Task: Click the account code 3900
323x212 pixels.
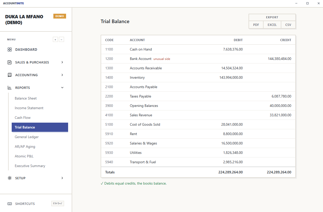Action: (109, 106)
